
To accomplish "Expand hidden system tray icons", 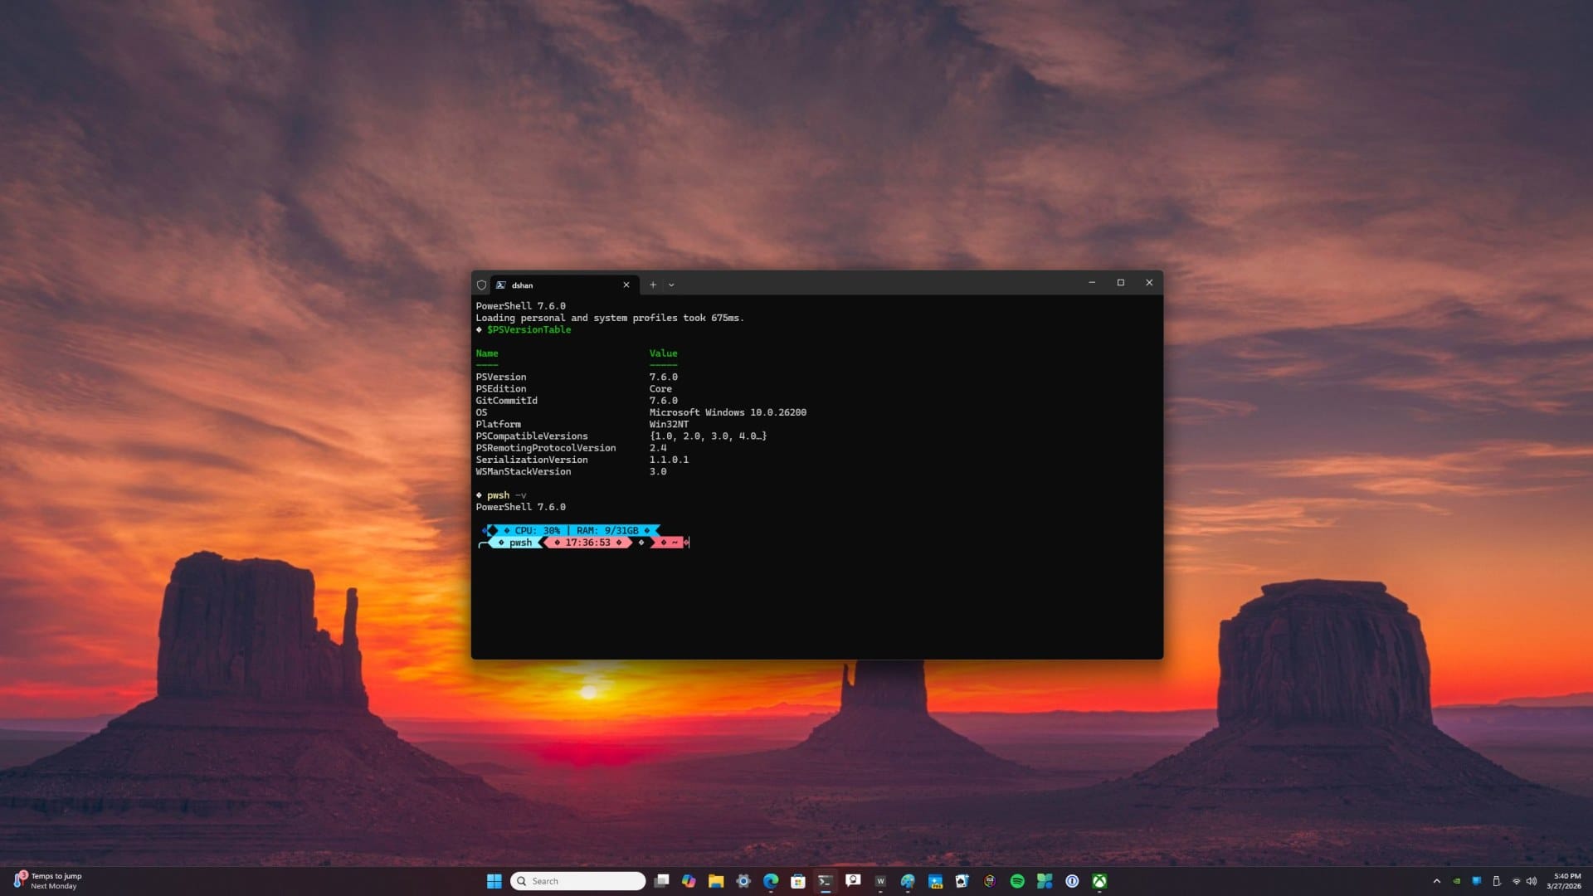I will coord(1437,881).
